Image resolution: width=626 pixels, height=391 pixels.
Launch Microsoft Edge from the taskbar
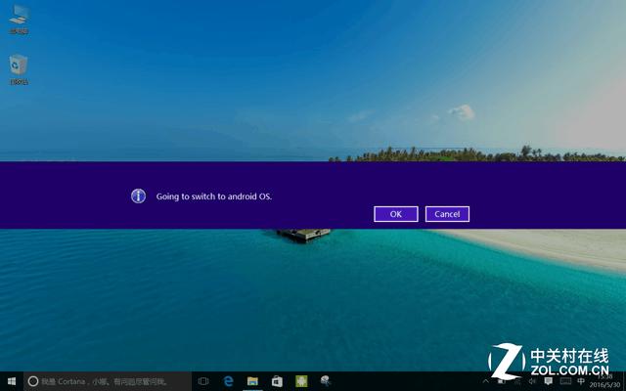click(229, 380)
